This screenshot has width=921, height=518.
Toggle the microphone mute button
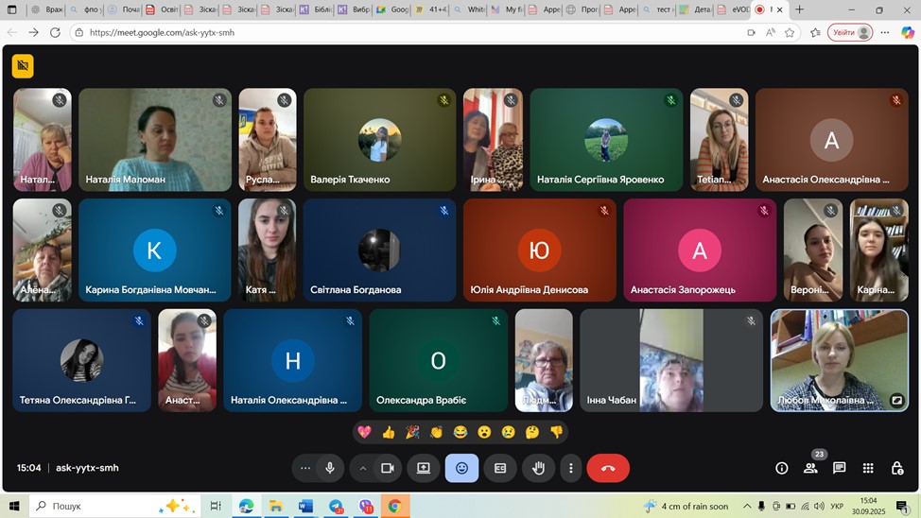330,468
